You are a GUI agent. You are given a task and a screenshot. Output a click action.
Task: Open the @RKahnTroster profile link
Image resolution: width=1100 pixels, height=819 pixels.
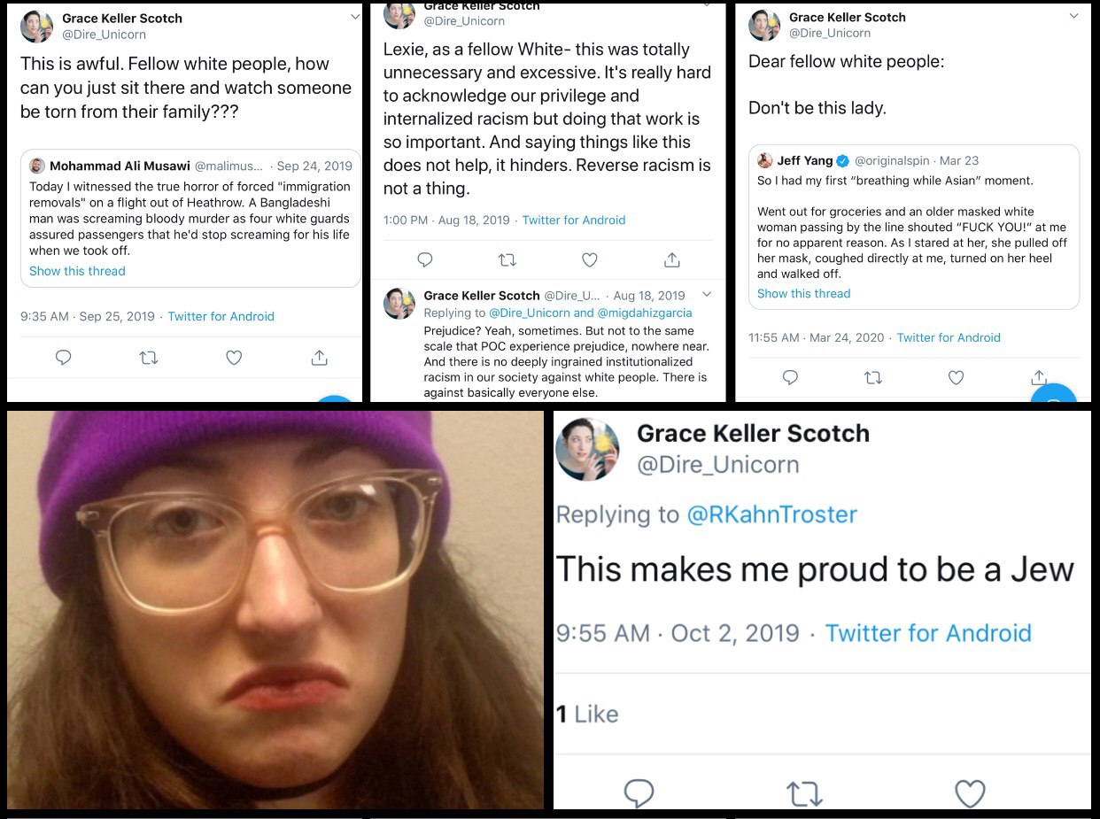(771, 514)
